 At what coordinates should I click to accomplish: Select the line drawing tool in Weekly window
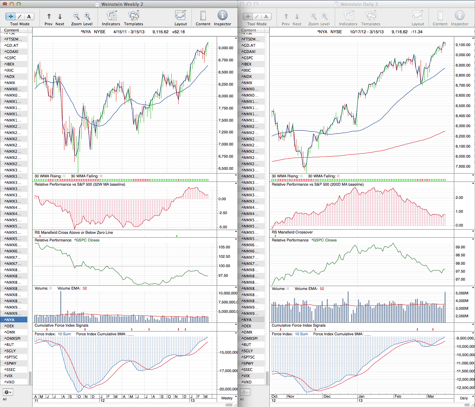pyautogui.click(x=20, y=16)
